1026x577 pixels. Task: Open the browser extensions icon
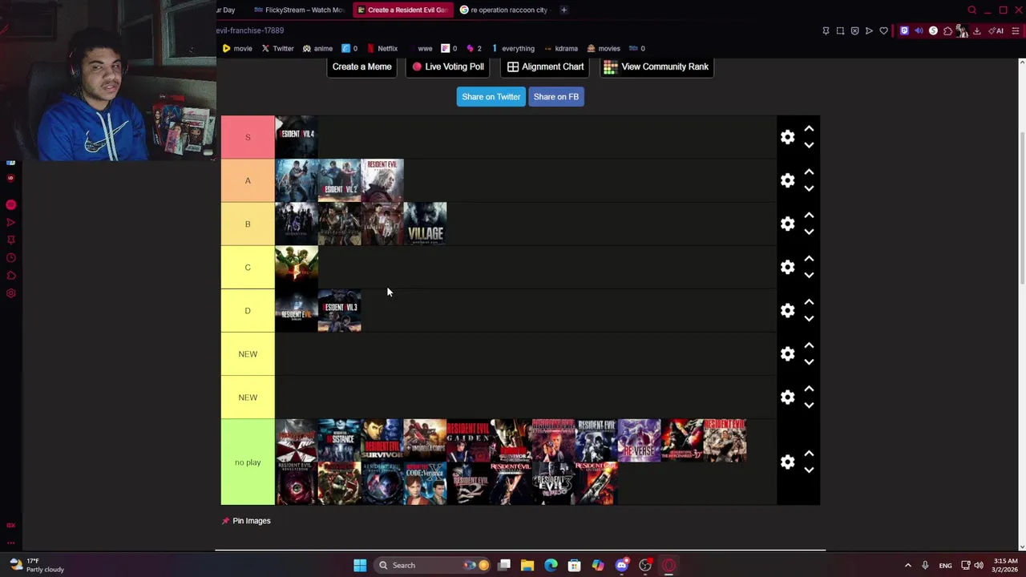[x=947, y=30]
